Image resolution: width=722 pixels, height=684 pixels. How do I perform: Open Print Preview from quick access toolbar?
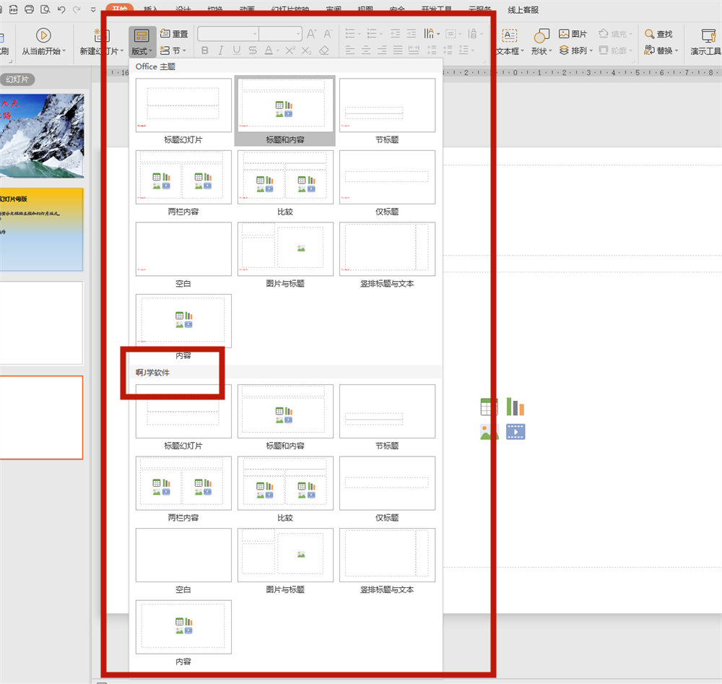click(45, 9)
